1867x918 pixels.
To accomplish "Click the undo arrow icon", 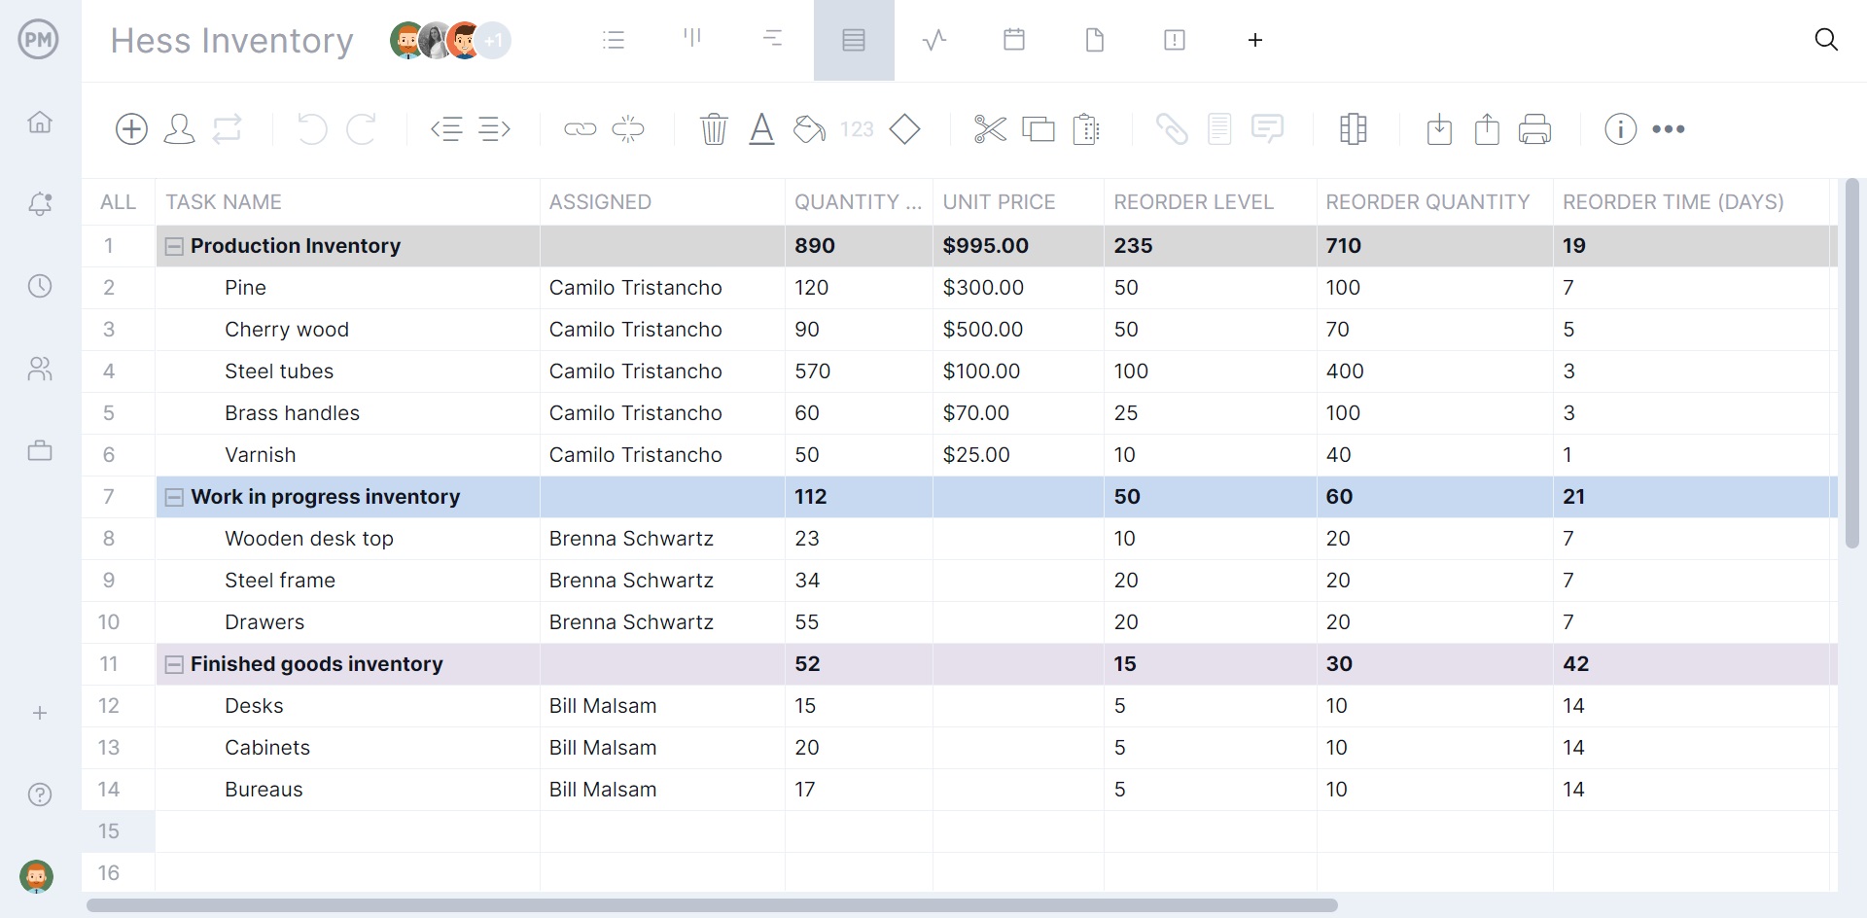I will pyautogui.click(x=311, y=129).
